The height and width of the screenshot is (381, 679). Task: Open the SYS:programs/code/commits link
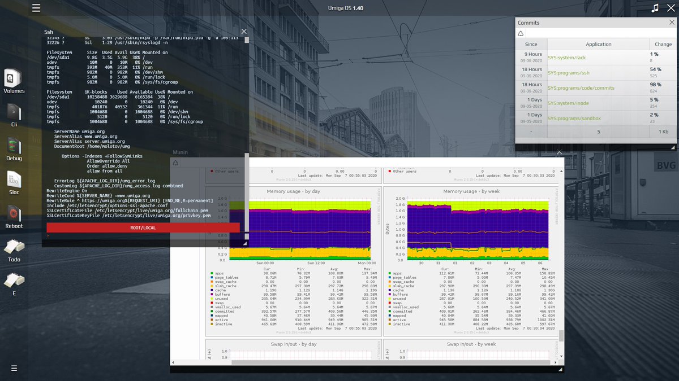581,88
